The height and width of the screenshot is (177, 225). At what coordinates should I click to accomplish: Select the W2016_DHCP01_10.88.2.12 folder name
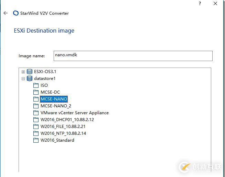coord(67,120)
